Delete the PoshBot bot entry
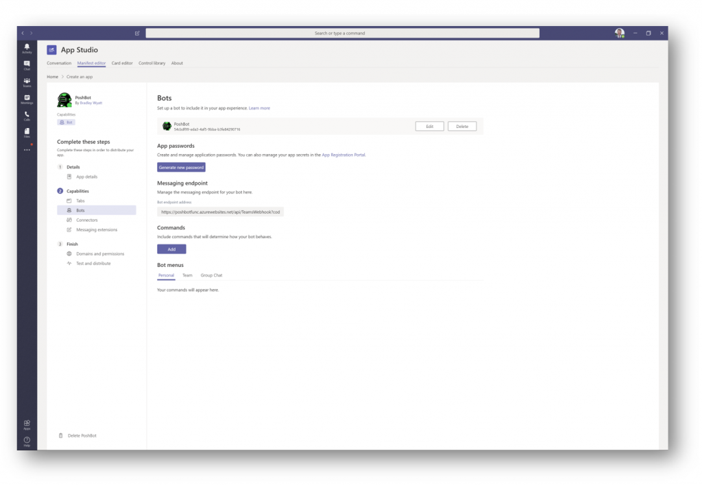Image resolution: width=702 pixels, height=486 pixels. 462,127
